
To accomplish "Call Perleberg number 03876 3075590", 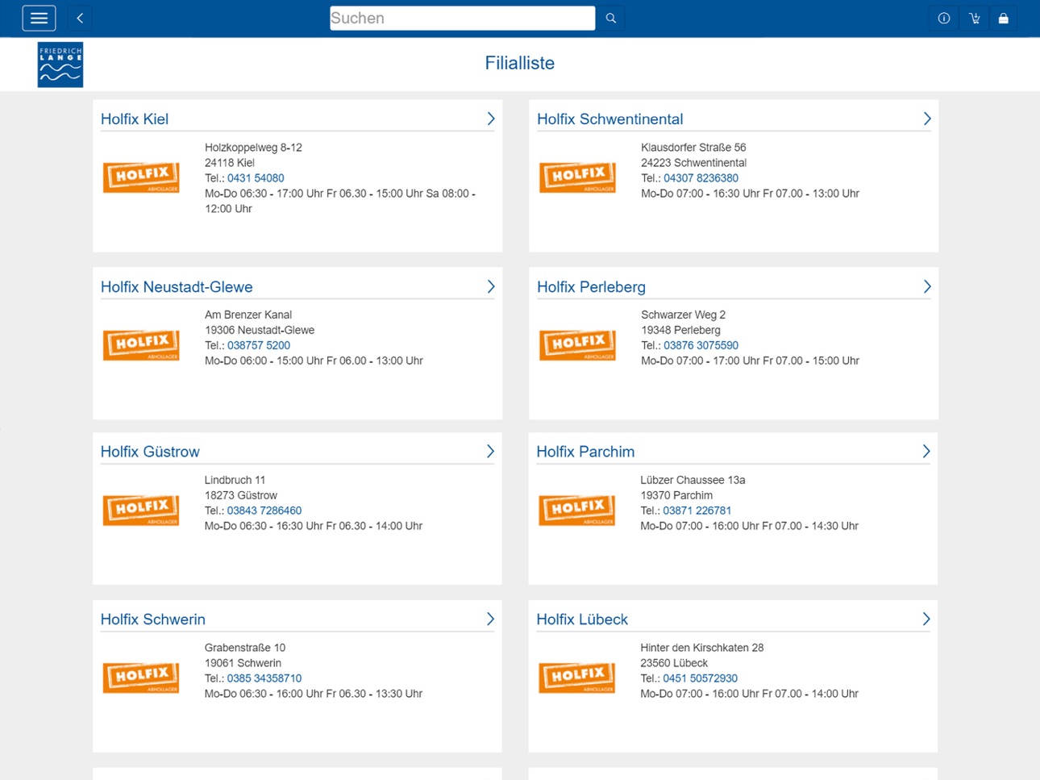I will [701, 345].
